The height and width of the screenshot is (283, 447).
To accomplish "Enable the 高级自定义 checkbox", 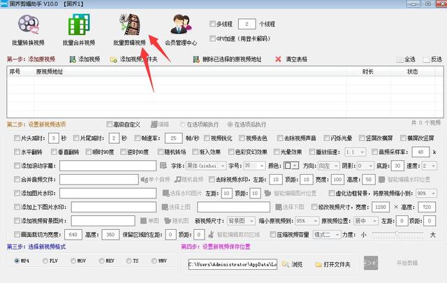I will 109,124.
